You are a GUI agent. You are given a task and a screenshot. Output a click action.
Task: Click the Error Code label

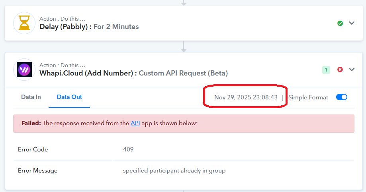pyautogui.click(x=33, y=149)
